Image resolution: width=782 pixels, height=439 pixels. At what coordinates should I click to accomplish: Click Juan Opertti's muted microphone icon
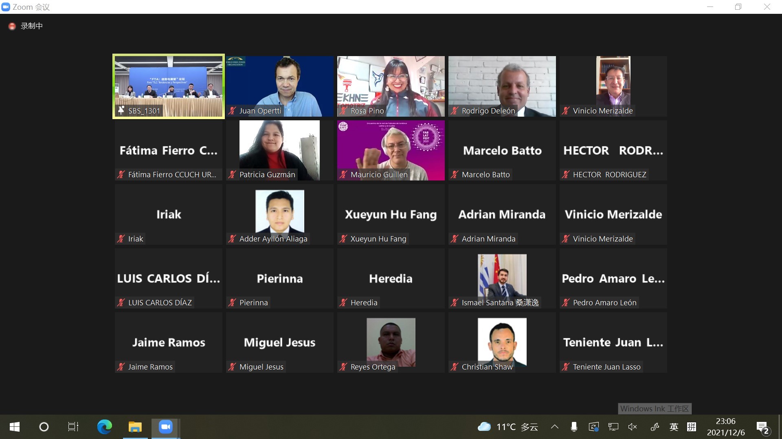(232, 111)
